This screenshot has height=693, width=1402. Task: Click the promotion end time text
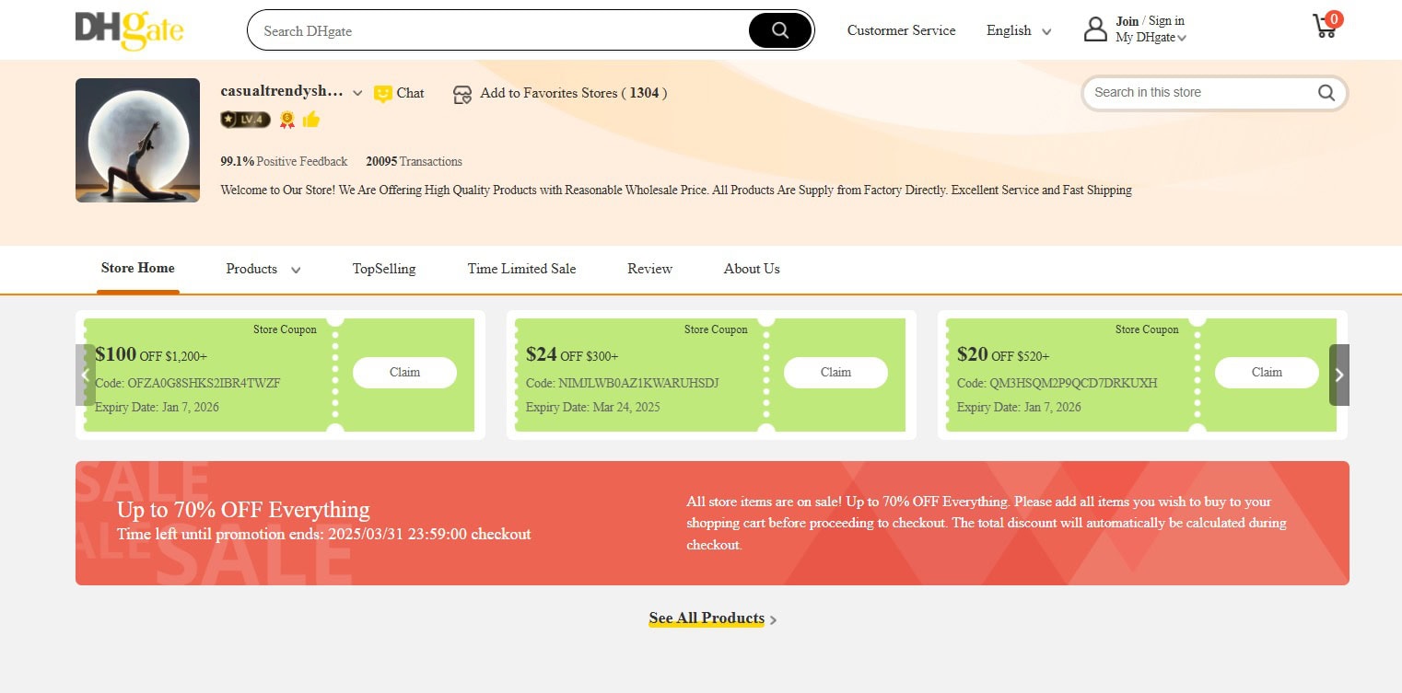click(x=324, y=534)
